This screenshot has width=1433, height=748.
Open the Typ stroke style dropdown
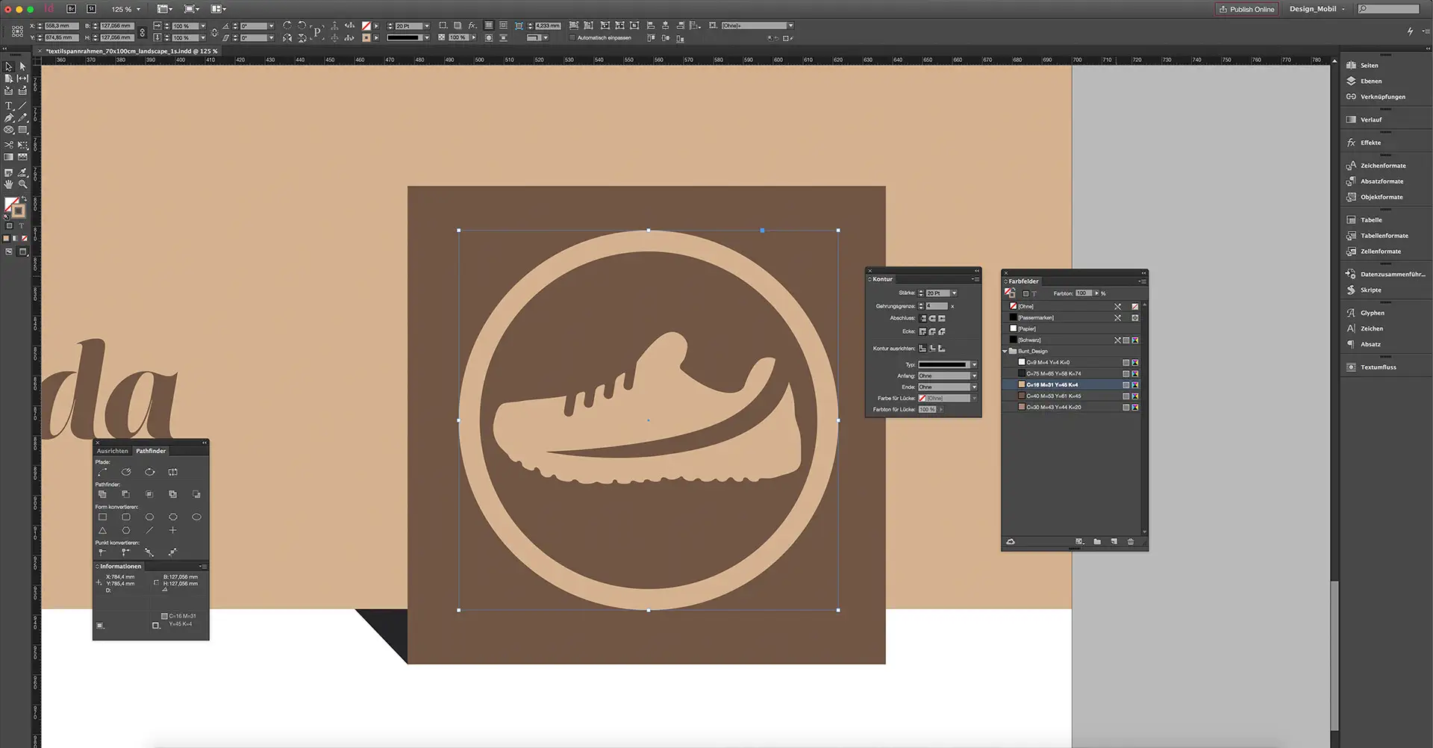(x=975, y=364)
